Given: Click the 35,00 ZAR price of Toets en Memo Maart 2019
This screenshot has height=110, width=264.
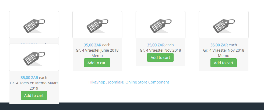Looking at the screenshot, I should pyautogui.click(x=29, y=78).
